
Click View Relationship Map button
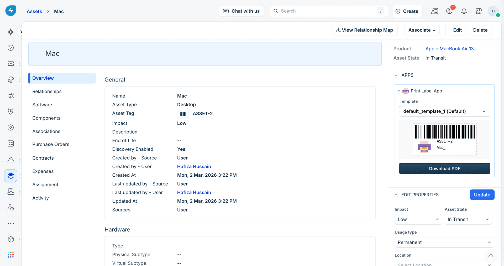point(365,30)
